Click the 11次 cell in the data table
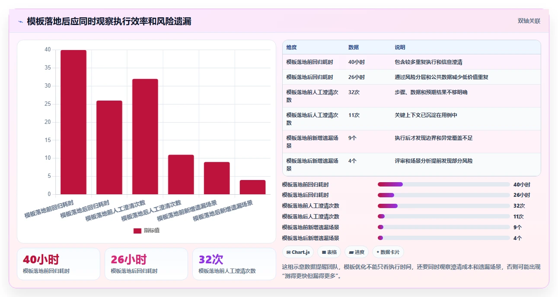558x297 pixels. pyautogui.click(x=354, y=115)
